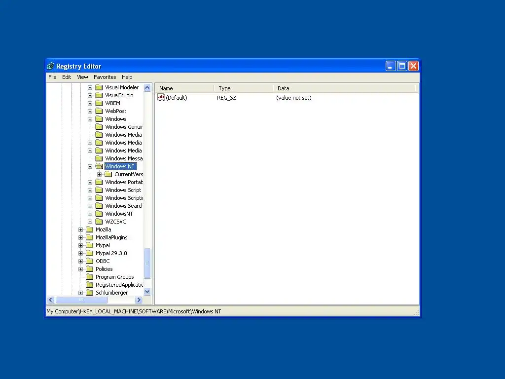
Task: Click the WindowsNT folder icon
Action: 99,214
